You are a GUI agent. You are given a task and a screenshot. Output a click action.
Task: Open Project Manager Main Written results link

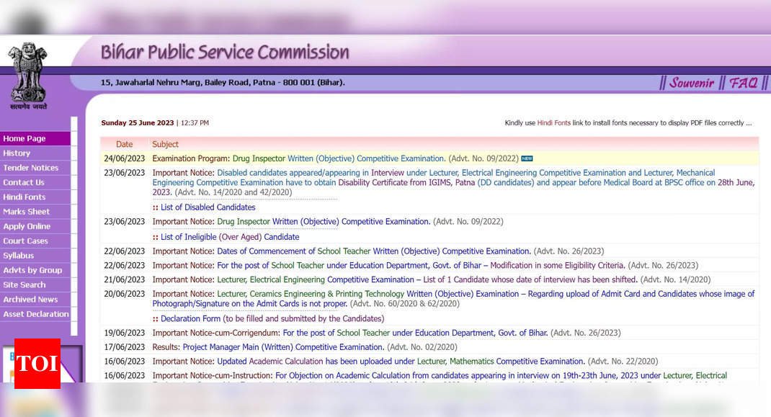point(283,347)
